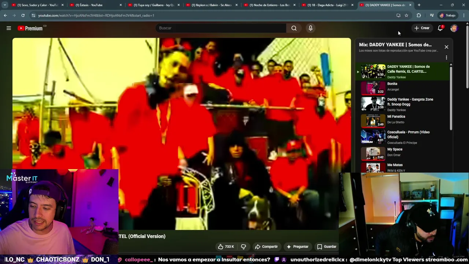The height and width of the screenshot is (264, 469).
Task: Click the browser forward arrow
Action: 14,15
